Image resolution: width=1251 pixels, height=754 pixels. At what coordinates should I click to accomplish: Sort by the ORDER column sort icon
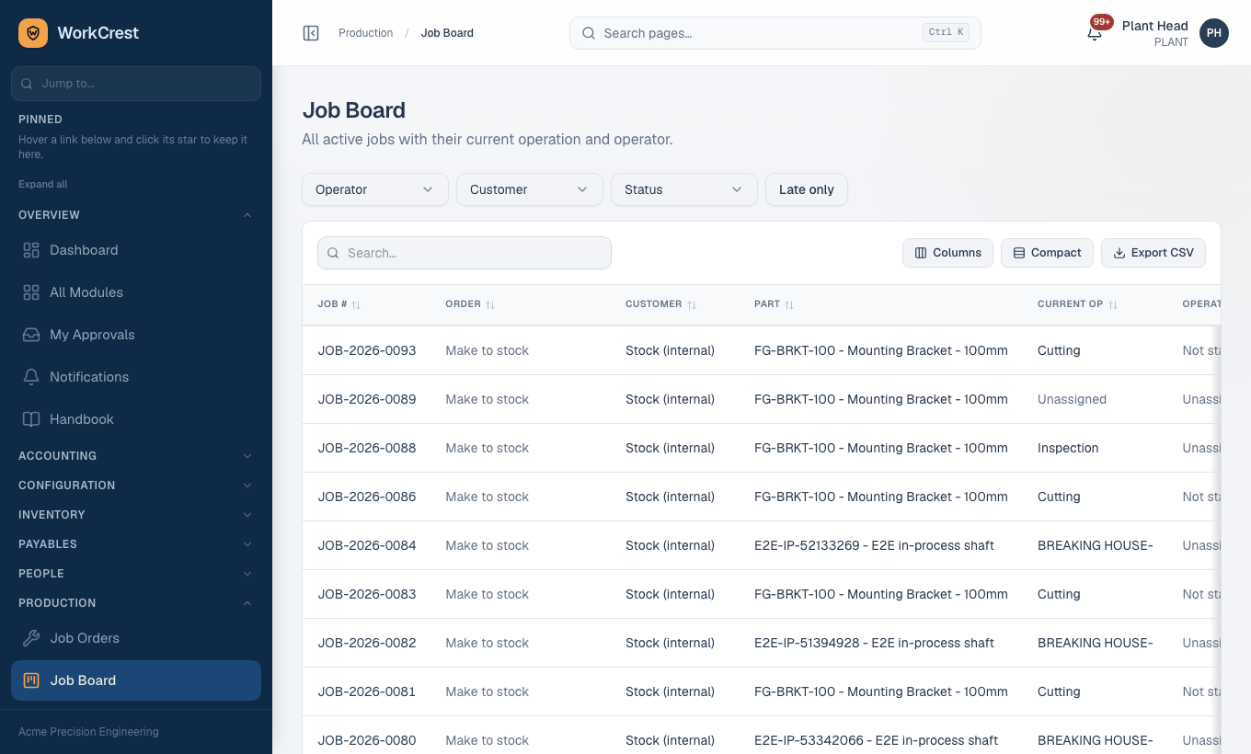490,304
